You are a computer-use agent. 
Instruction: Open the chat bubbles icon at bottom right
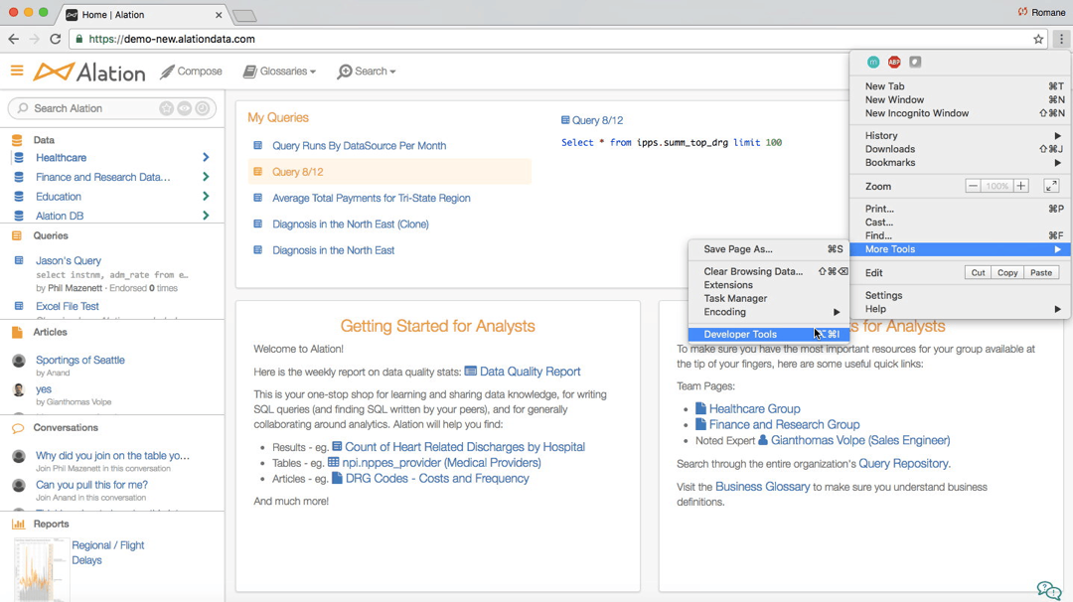click(x=1049, y=589)
